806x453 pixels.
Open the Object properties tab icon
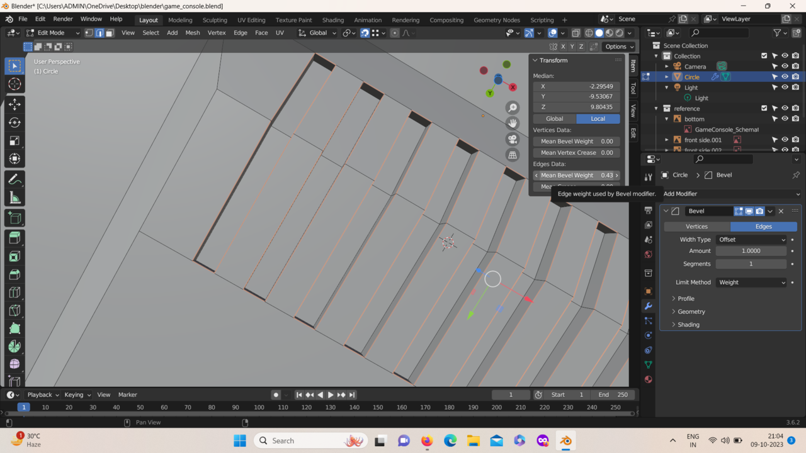[x=649, y=291]
